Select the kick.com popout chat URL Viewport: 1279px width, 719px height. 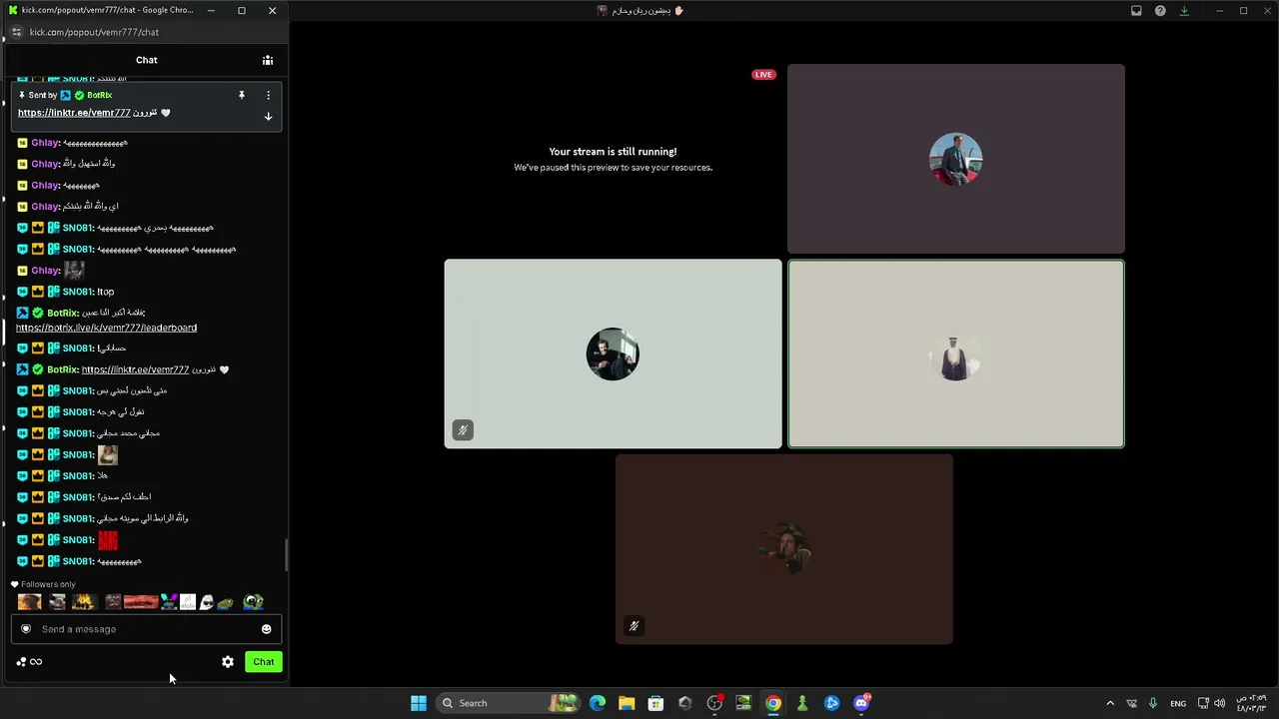tap(94, 32)
